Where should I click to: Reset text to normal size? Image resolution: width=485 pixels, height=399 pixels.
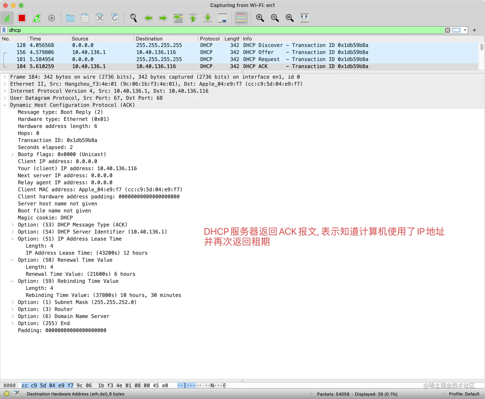[x=290, y=18]
